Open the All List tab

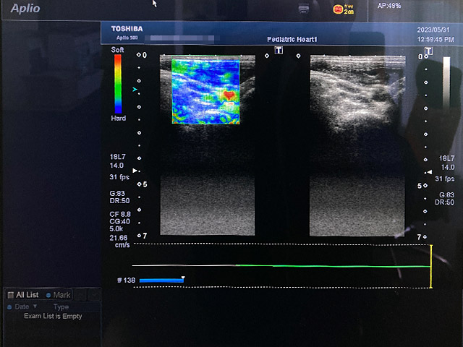click(x=23, y=295)
